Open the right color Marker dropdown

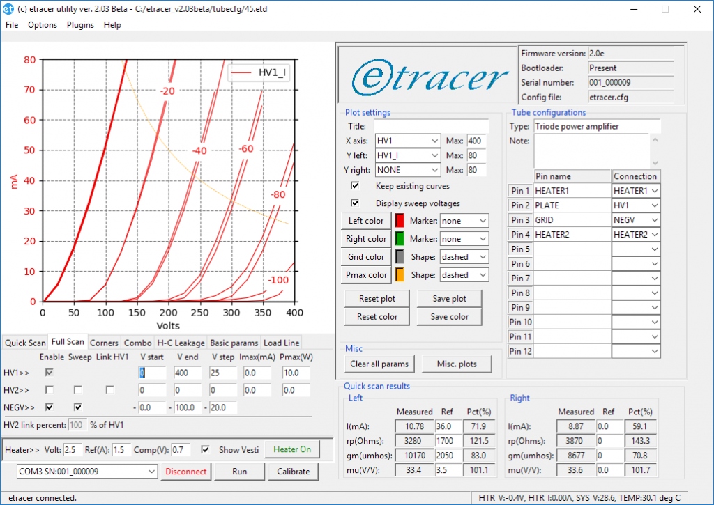[x=464, y=239]
